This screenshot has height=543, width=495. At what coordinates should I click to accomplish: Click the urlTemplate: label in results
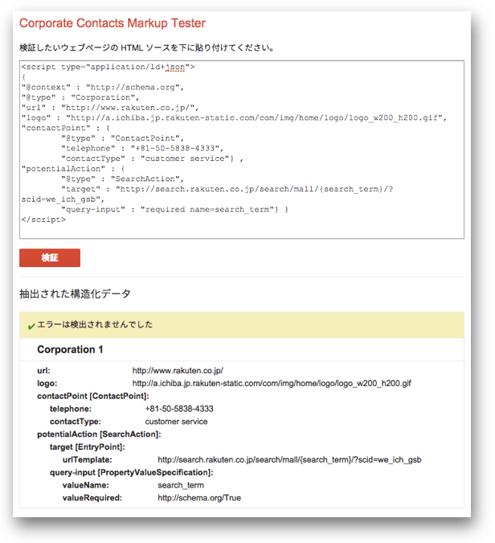(x=87, y=459)
